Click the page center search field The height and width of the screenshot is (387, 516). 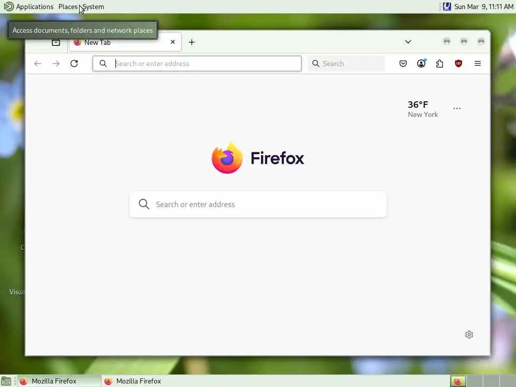point(257,205)
